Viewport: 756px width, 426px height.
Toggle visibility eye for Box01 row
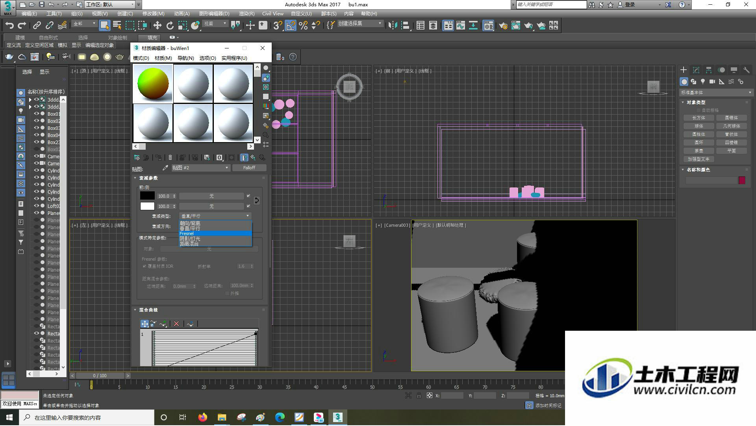coord(37,114)
